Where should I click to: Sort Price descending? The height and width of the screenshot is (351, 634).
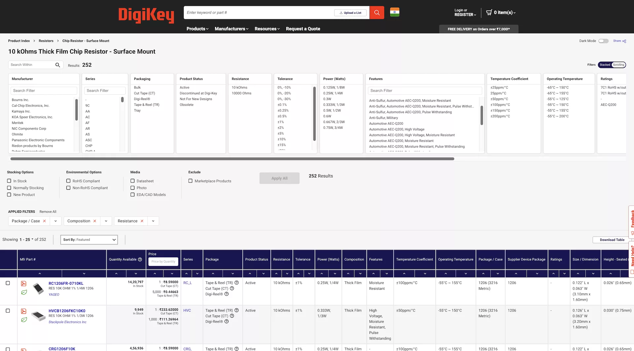172,273
